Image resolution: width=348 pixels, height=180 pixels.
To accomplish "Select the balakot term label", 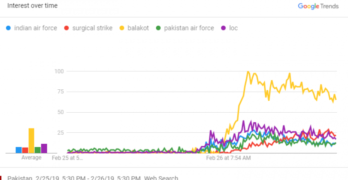I will [138, 28].
